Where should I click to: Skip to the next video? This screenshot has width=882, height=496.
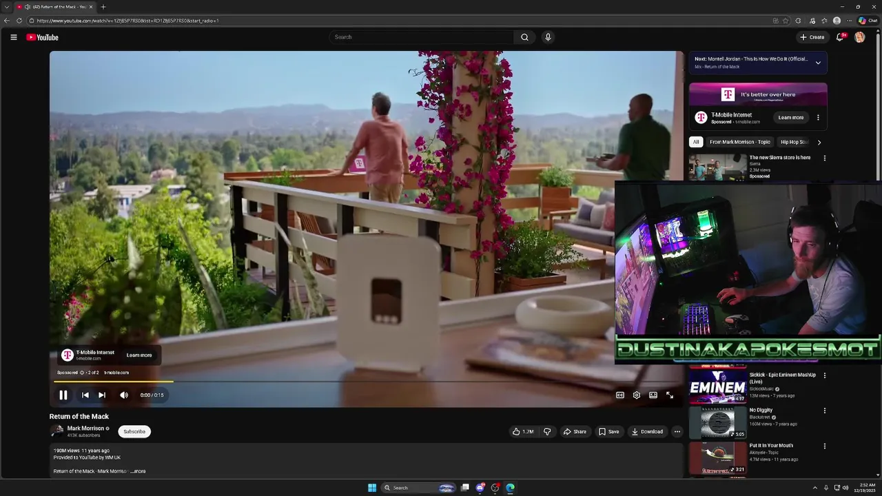point(102,395)
